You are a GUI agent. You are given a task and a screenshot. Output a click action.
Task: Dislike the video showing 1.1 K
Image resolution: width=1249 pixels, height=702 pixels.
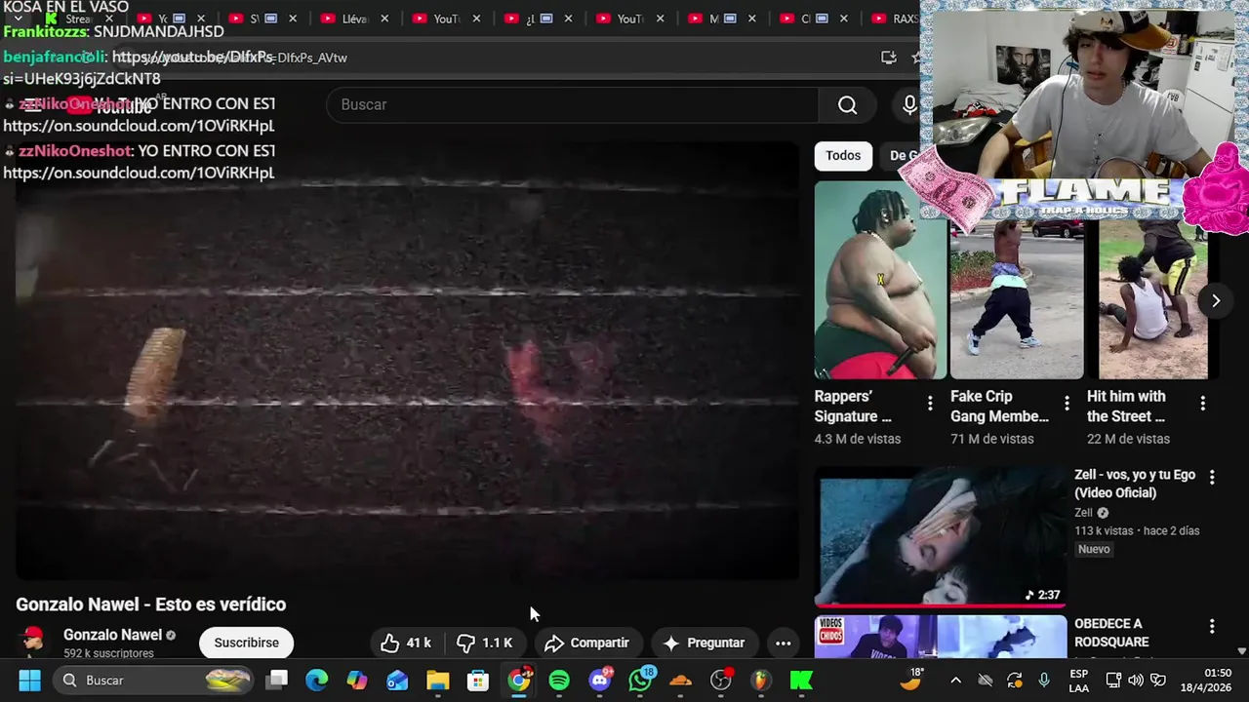pos(485,643)
